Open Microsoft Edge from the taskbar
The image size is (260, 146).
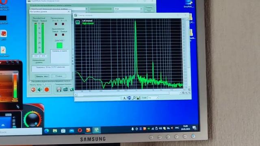click(47, 131)
